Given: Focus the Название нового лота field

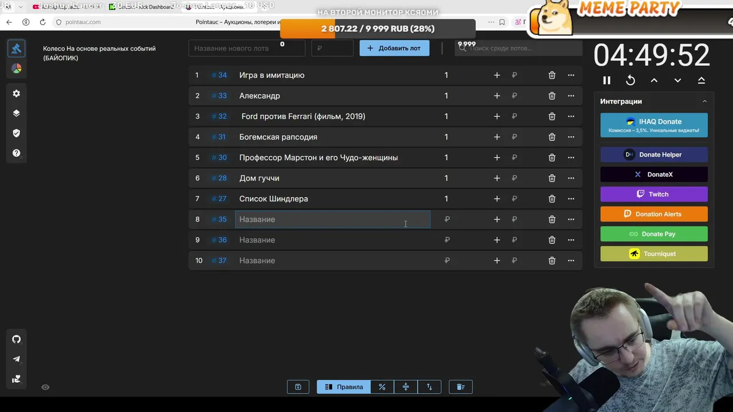Looking at the screenshot, I should tap(247, 48).
